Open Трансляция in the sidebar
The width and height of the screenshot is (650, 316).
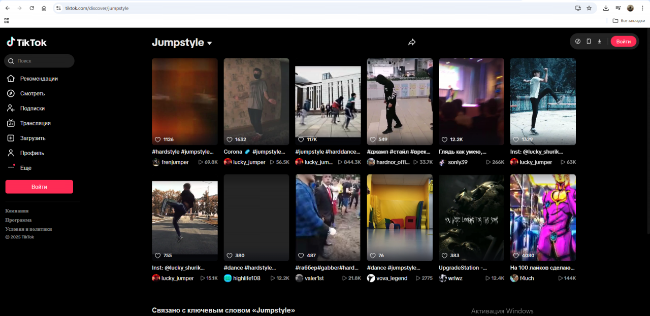pyautogui.click(x=35, y=123)
